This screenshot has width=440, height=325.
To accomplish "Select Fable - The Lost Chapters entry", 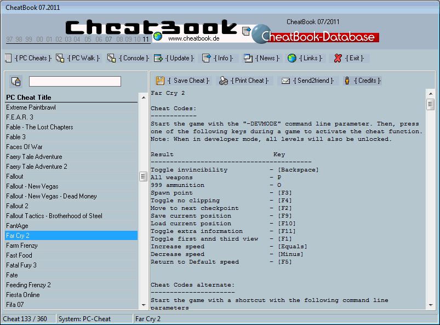I will pyautogui.click(x=72, y=127).
